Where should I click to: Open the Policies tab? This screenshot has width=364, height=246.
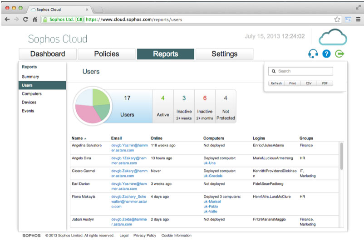[107, 54]
